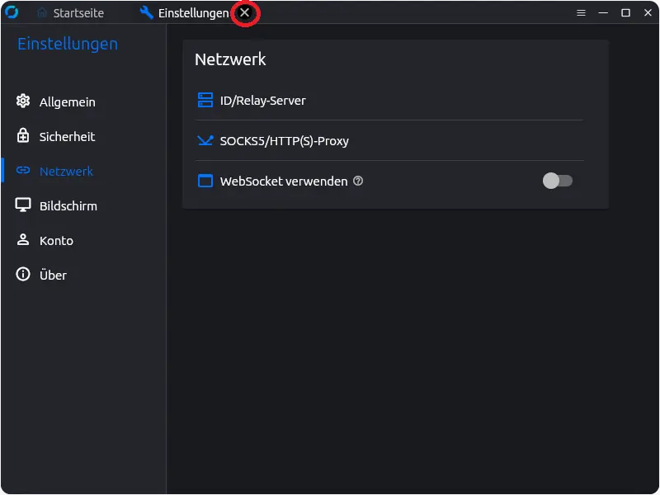Click the RustDesk logo in the title bar
660x495 pixels.
12,12
